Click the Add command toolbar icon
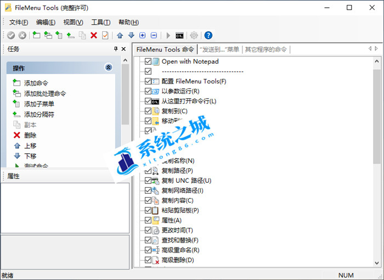Screen dimensions: 384x280 click(x=37, y=35)
